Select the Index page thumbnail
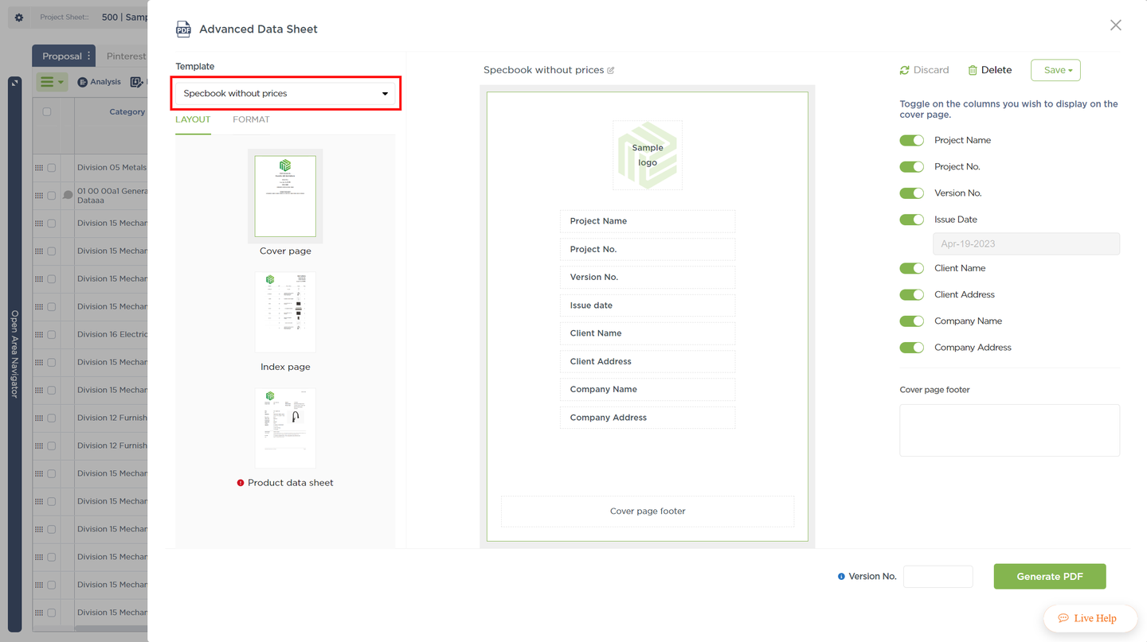 [285, 313]
